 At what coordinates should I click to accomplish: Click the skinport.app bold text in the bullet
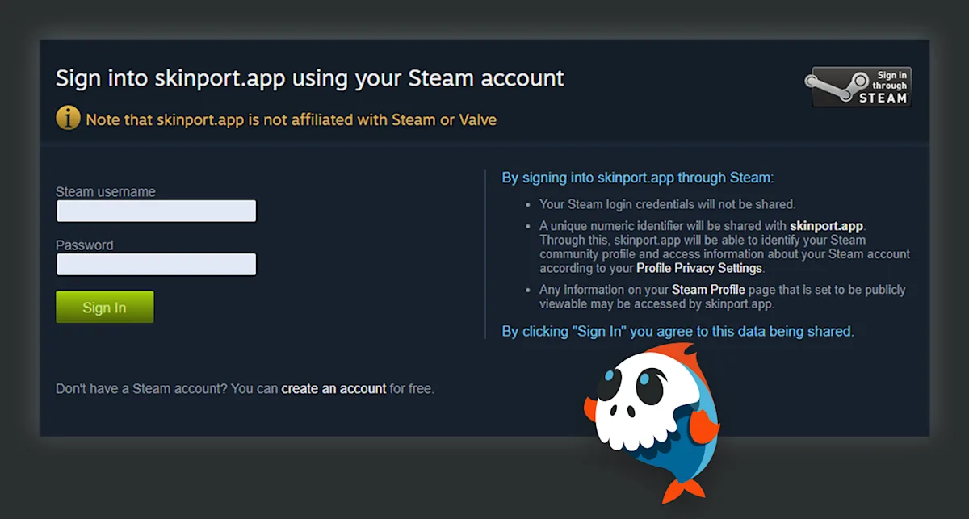[x=826, y=226]
